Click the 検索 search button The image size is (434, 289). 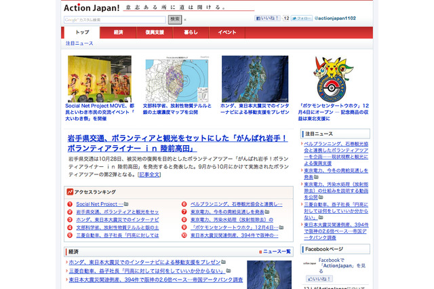coord(175,20)
